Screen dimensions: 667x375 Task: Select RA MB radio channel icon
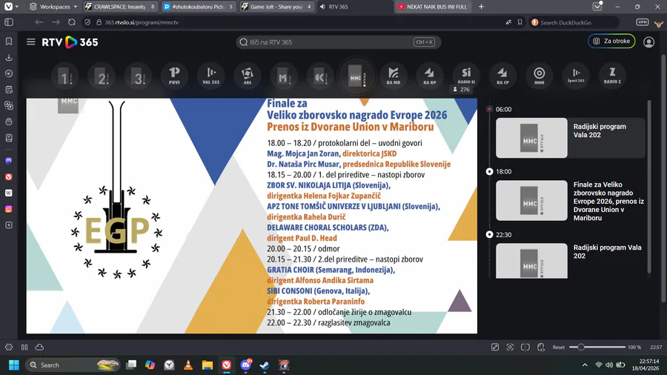394,76
